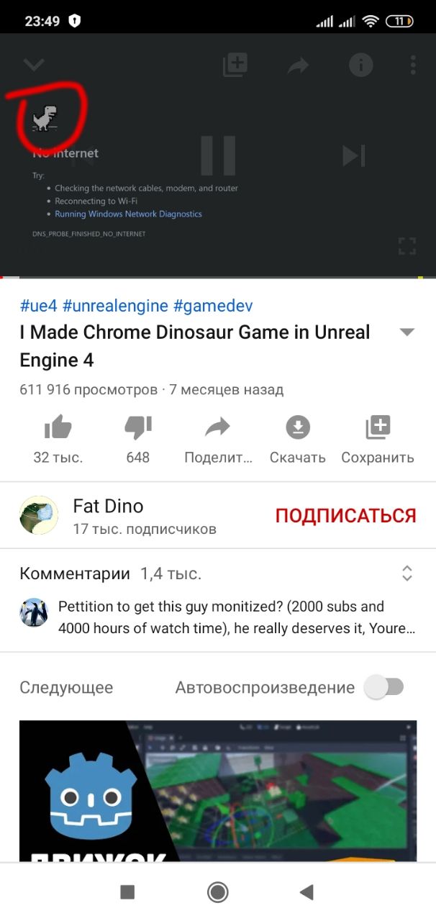
Task: Like the video with thumbs up
Action: coord(58,428)
